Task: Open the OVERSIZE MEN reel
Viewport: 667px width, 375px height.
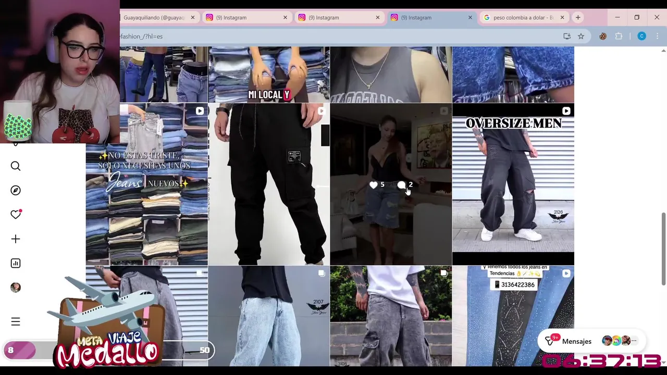Action: tap(513, 184)
